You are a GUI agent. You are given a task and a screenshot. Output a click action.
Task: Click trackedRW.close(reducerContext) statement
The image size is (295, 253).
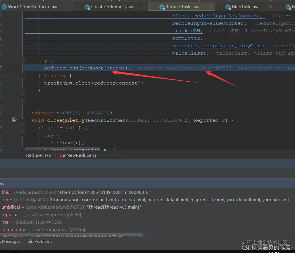click(x=94, y=83)
